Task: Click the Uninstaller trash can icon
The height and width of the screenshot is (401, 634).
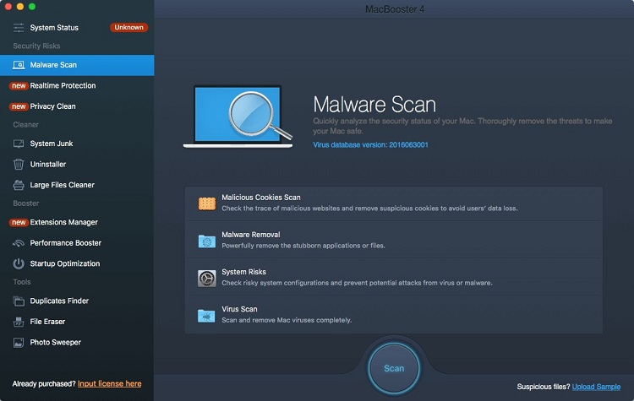Action: (19, 165)
